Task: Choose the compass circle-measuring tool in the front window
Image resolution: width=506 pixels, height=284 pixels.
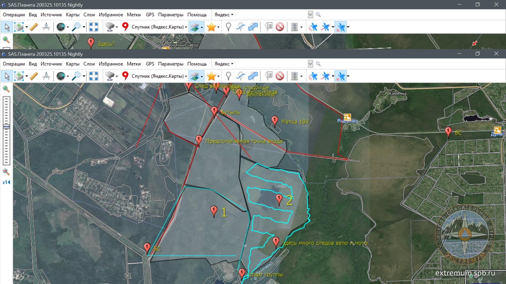Action: [x=46, y=76]
